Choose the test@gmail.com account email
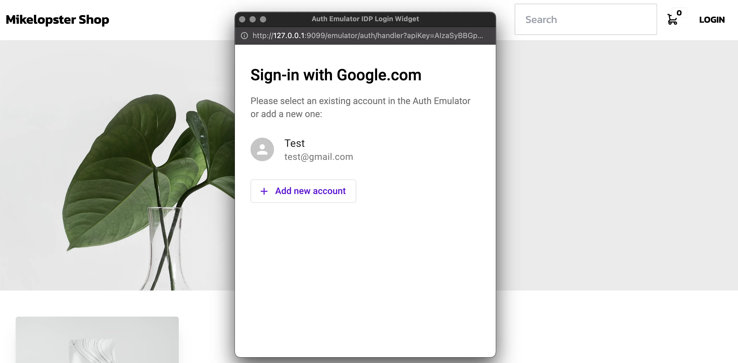738x363 pixels. pyautogui.click(x=319, y=157)
